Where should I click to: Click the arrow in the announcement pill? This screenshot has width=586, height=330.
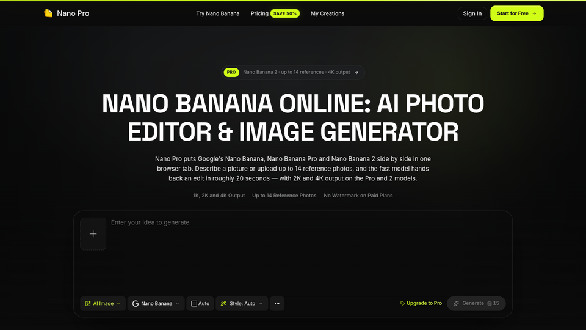356,73
